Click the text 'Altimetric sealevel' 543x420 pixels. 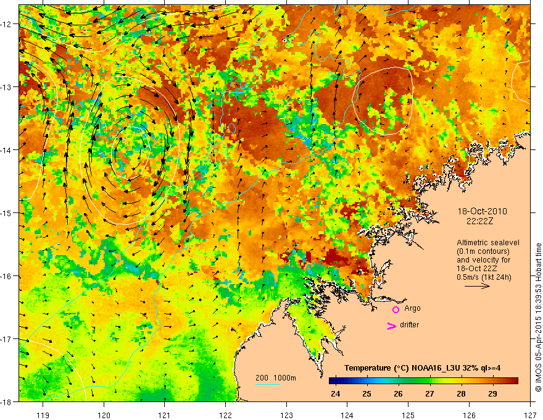tap(487, 243)
